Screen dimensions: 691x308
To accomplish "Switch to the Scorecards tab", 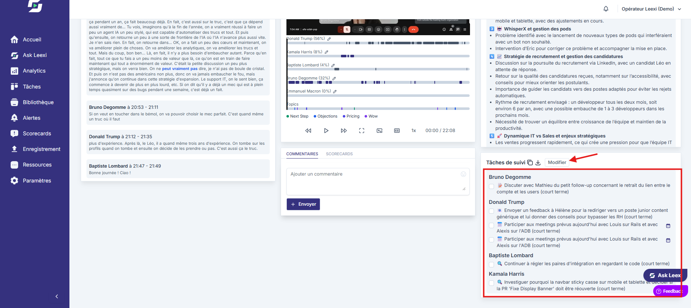I will 339,154.
